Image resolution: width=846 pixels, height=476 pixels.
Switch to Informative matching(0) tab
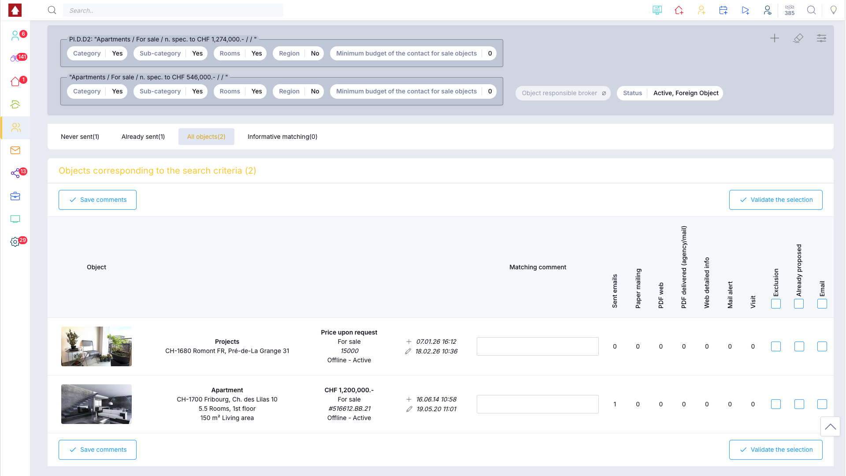[282, 137]
